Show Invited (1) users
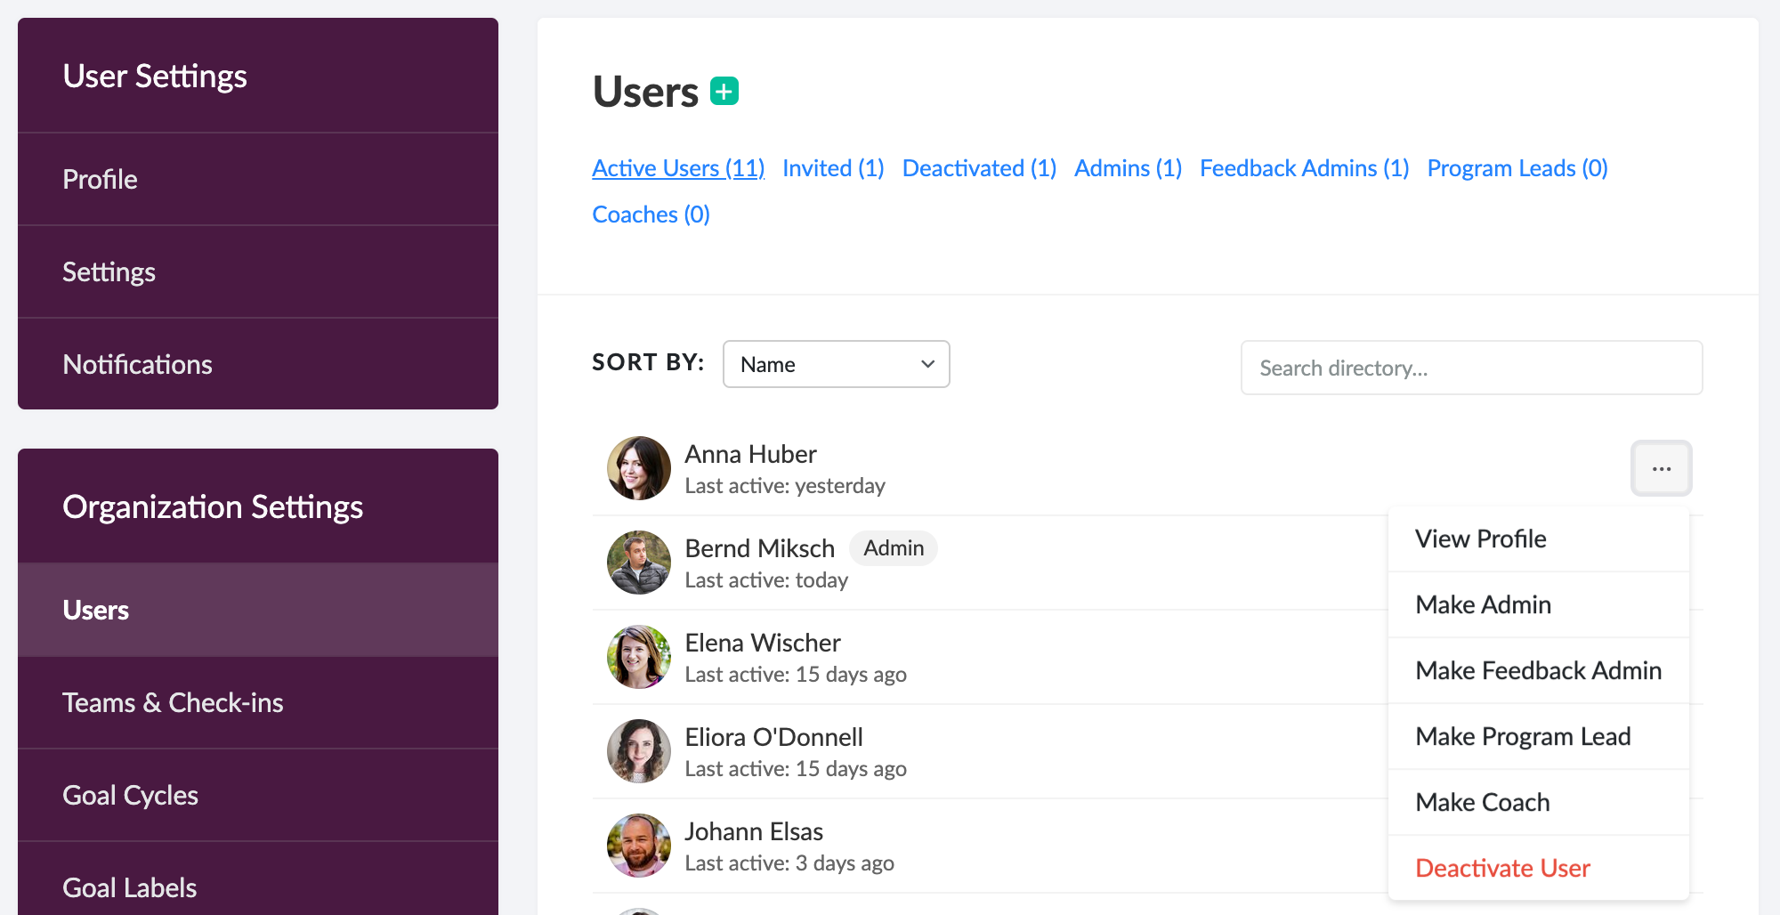 [833, 168]
